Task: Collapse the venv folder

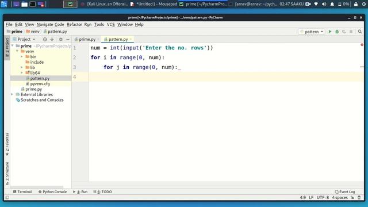Action: (x=17, y=51)
